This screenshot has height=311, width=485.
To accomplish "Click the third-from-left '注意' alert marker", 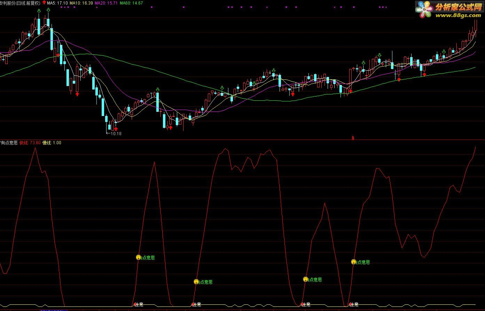I will click(x=305, y=304).
